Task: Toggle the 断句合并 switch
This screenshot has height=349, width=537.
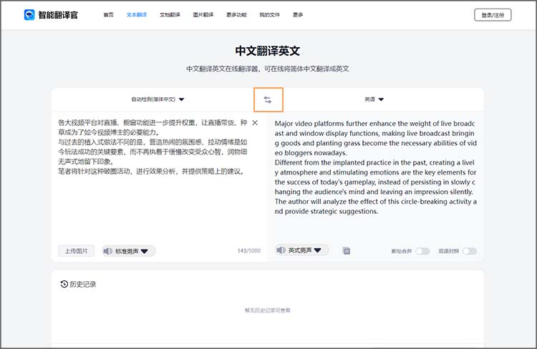Action: tap(422, 251)
